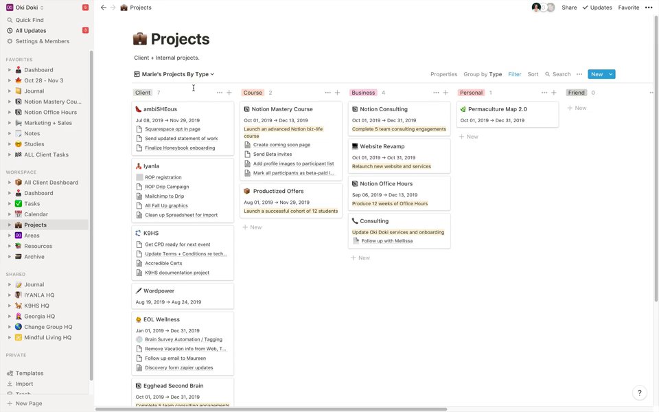Add a card with Client column plus icon
The height and width of the screenshot is (412, 659).
pos(229,93)
